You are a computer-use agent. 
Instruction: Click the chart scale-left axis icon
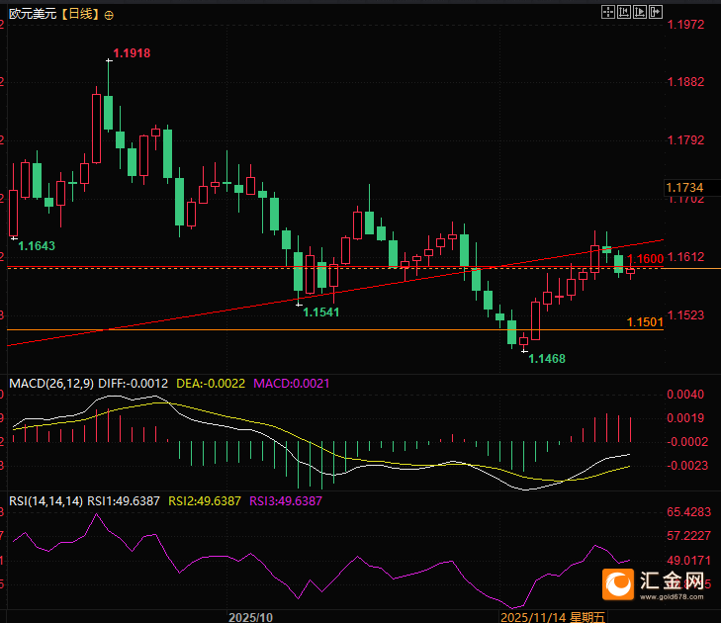[624, 12]
